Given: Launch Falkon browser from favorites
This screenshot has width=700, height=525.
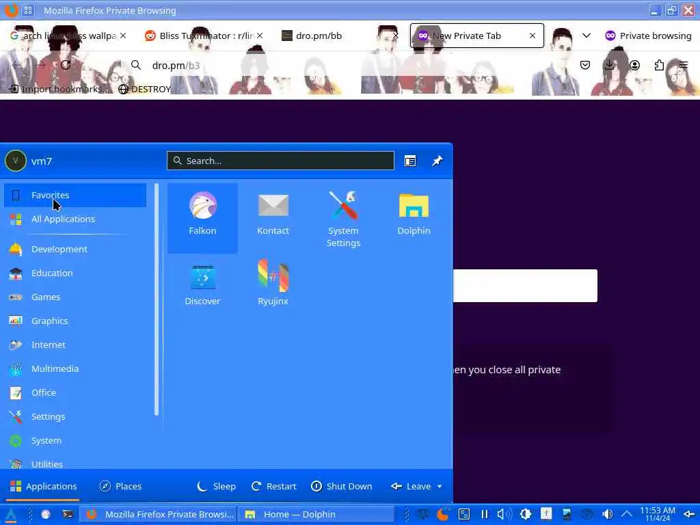Looking at the screenshot, I should click(202, 217).
